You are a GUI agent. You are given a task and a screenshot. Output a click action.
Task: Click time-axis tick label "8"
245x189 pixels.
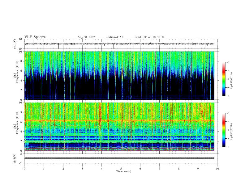pos(179,169)
